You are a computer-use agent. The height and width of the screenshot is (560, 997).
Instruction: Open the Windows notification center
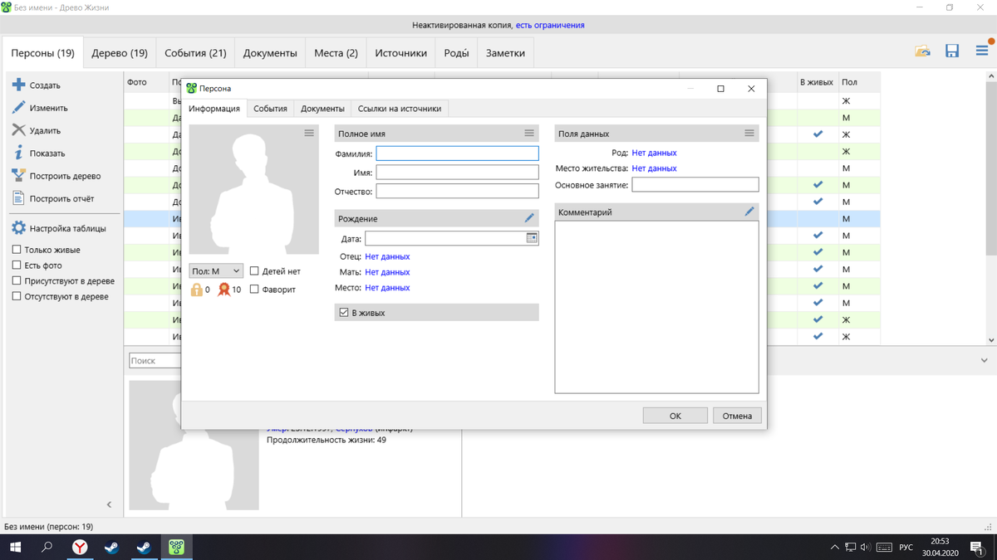[977, 548]
